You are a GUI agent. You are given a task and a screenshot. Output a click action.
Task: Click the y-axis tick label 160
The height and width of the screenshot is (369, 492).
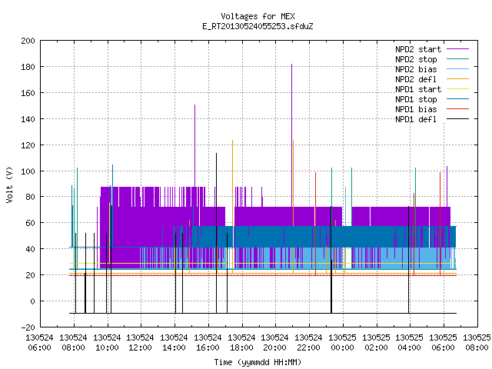point(28,93)
